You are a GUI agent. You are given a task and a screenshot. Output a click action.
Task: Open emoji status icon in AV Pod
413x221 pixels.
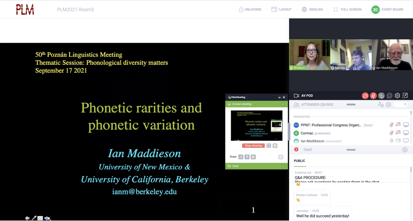pos(390,96)
